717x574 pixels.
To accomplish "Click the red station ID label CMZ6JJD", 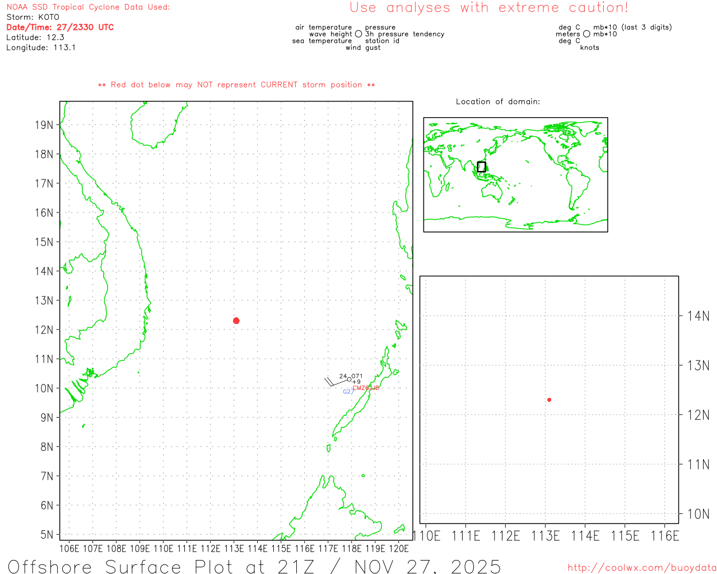I will pyautogui.click(x=366, y=388).
